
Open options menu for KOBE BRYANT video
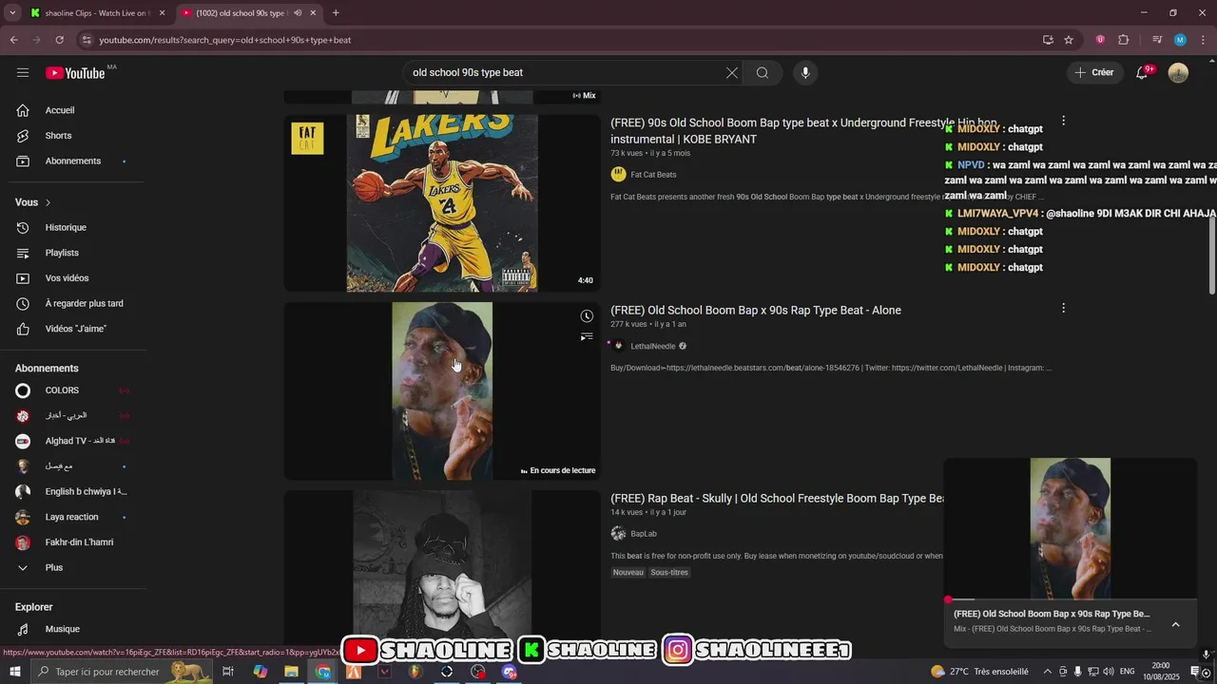point(1063,121)
